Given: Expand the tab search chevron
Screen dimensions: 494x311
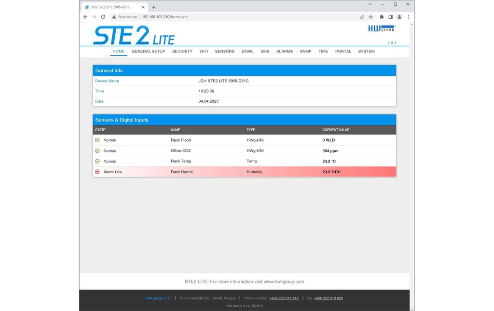Looking at the screenshot, I should [x=370, y=4].
